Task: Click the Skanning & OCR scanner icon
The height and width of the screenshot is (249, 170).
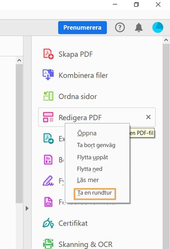Action: tap(48, 244)
